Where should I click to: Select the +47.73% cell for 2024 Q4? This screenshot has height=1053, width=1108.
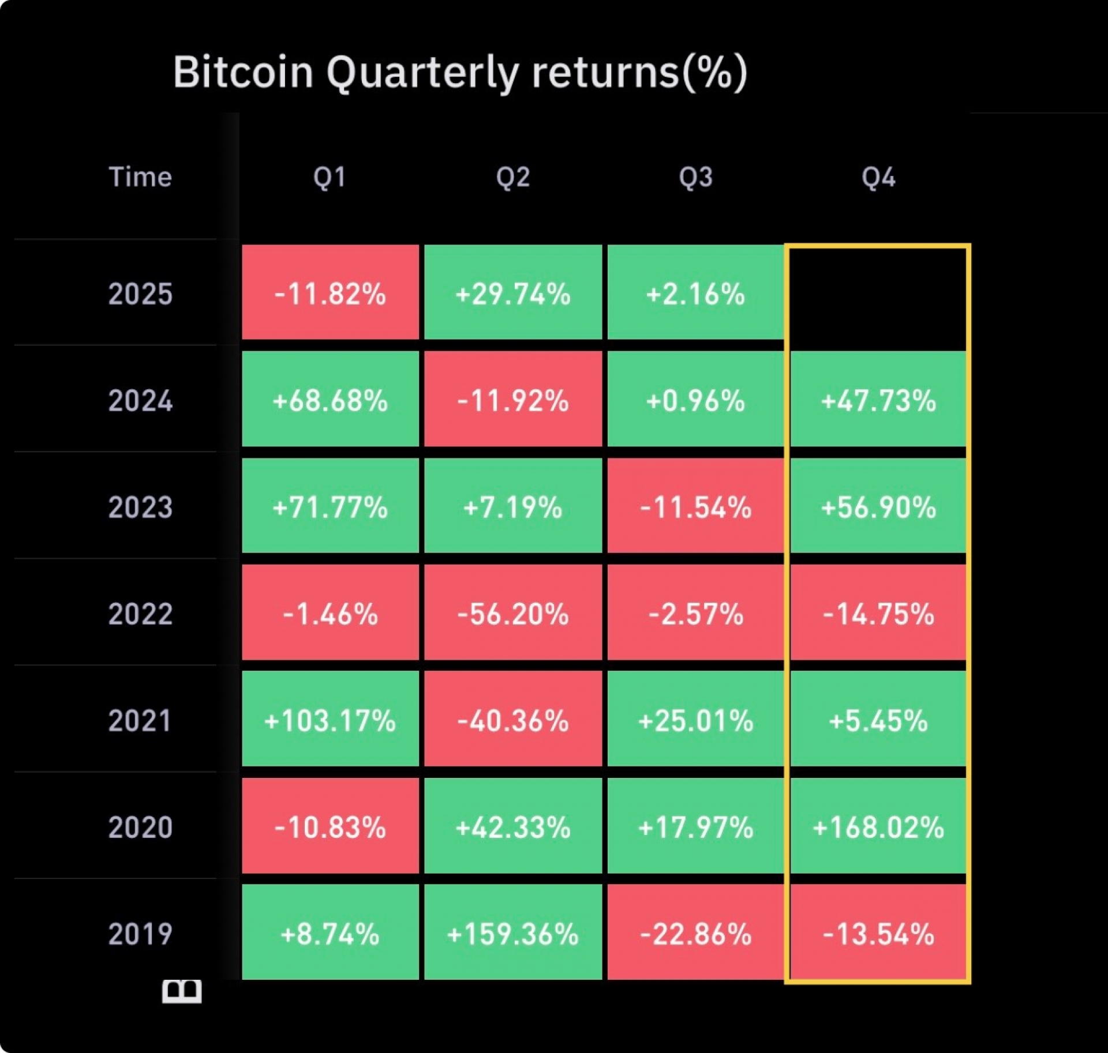coord(878,399)
